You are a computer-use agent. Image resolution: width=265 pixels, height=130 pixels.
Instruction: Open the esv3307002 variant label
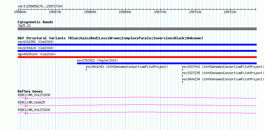coord(223,67)
